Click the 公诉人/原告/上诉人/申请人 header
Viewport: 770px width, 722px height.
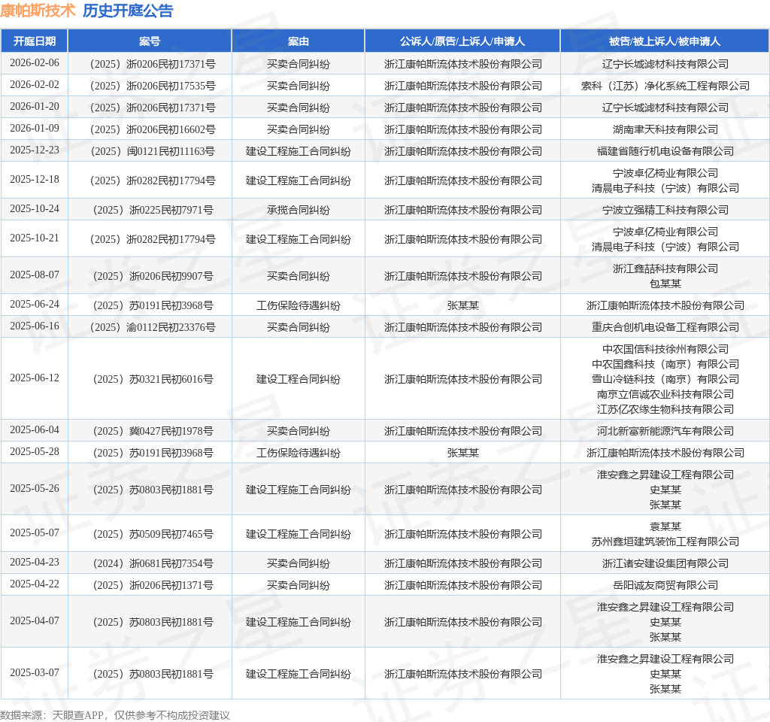[462, 41]
